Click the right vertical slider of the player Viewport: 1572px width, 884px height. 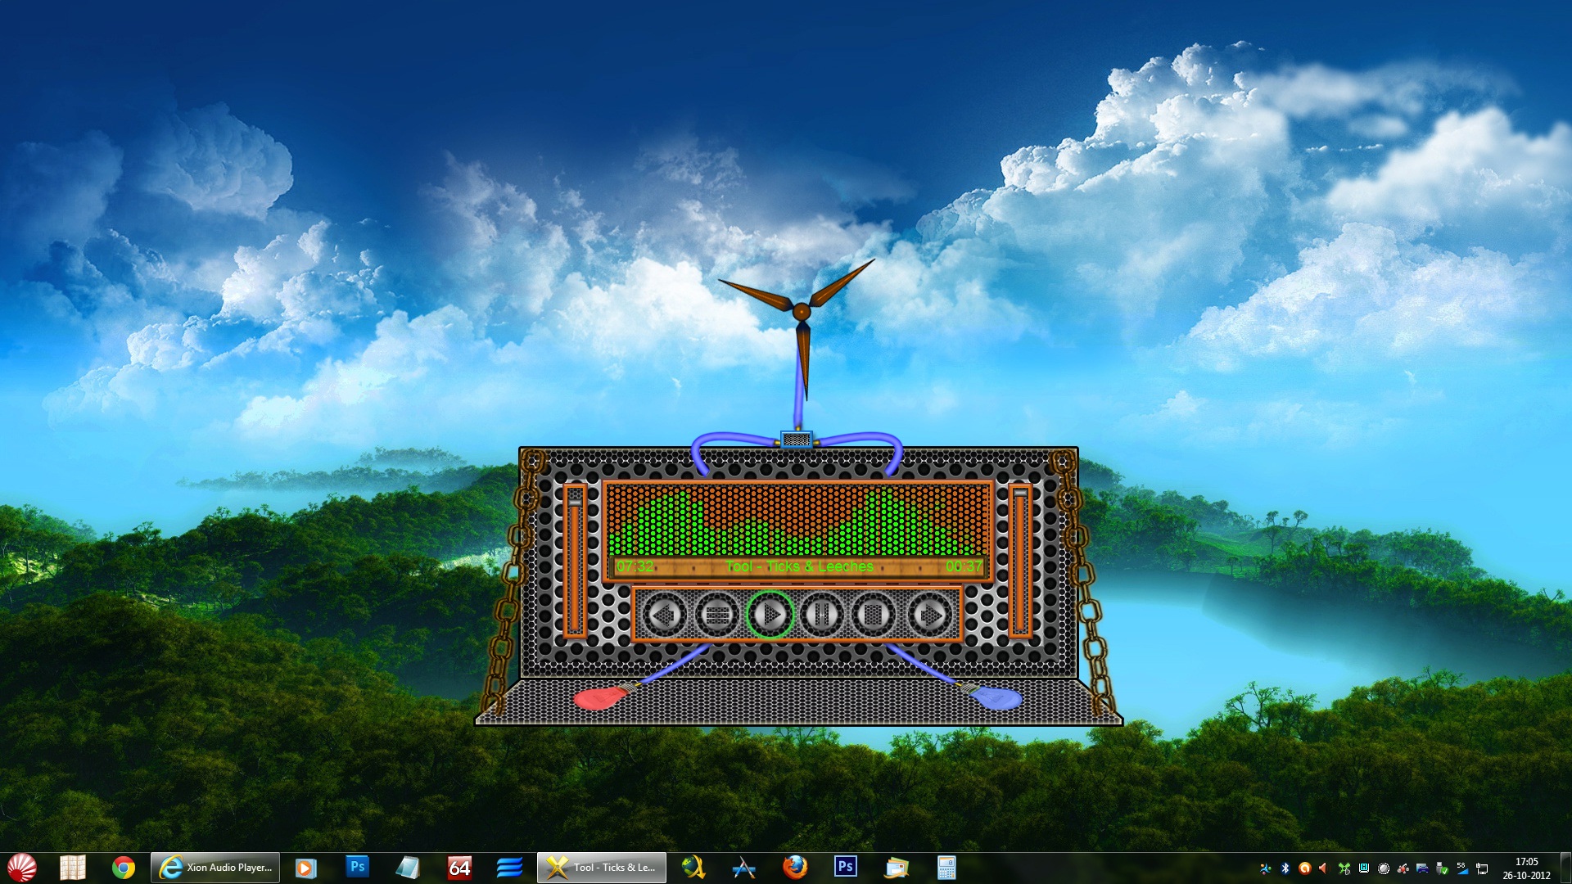(1020, 561)
